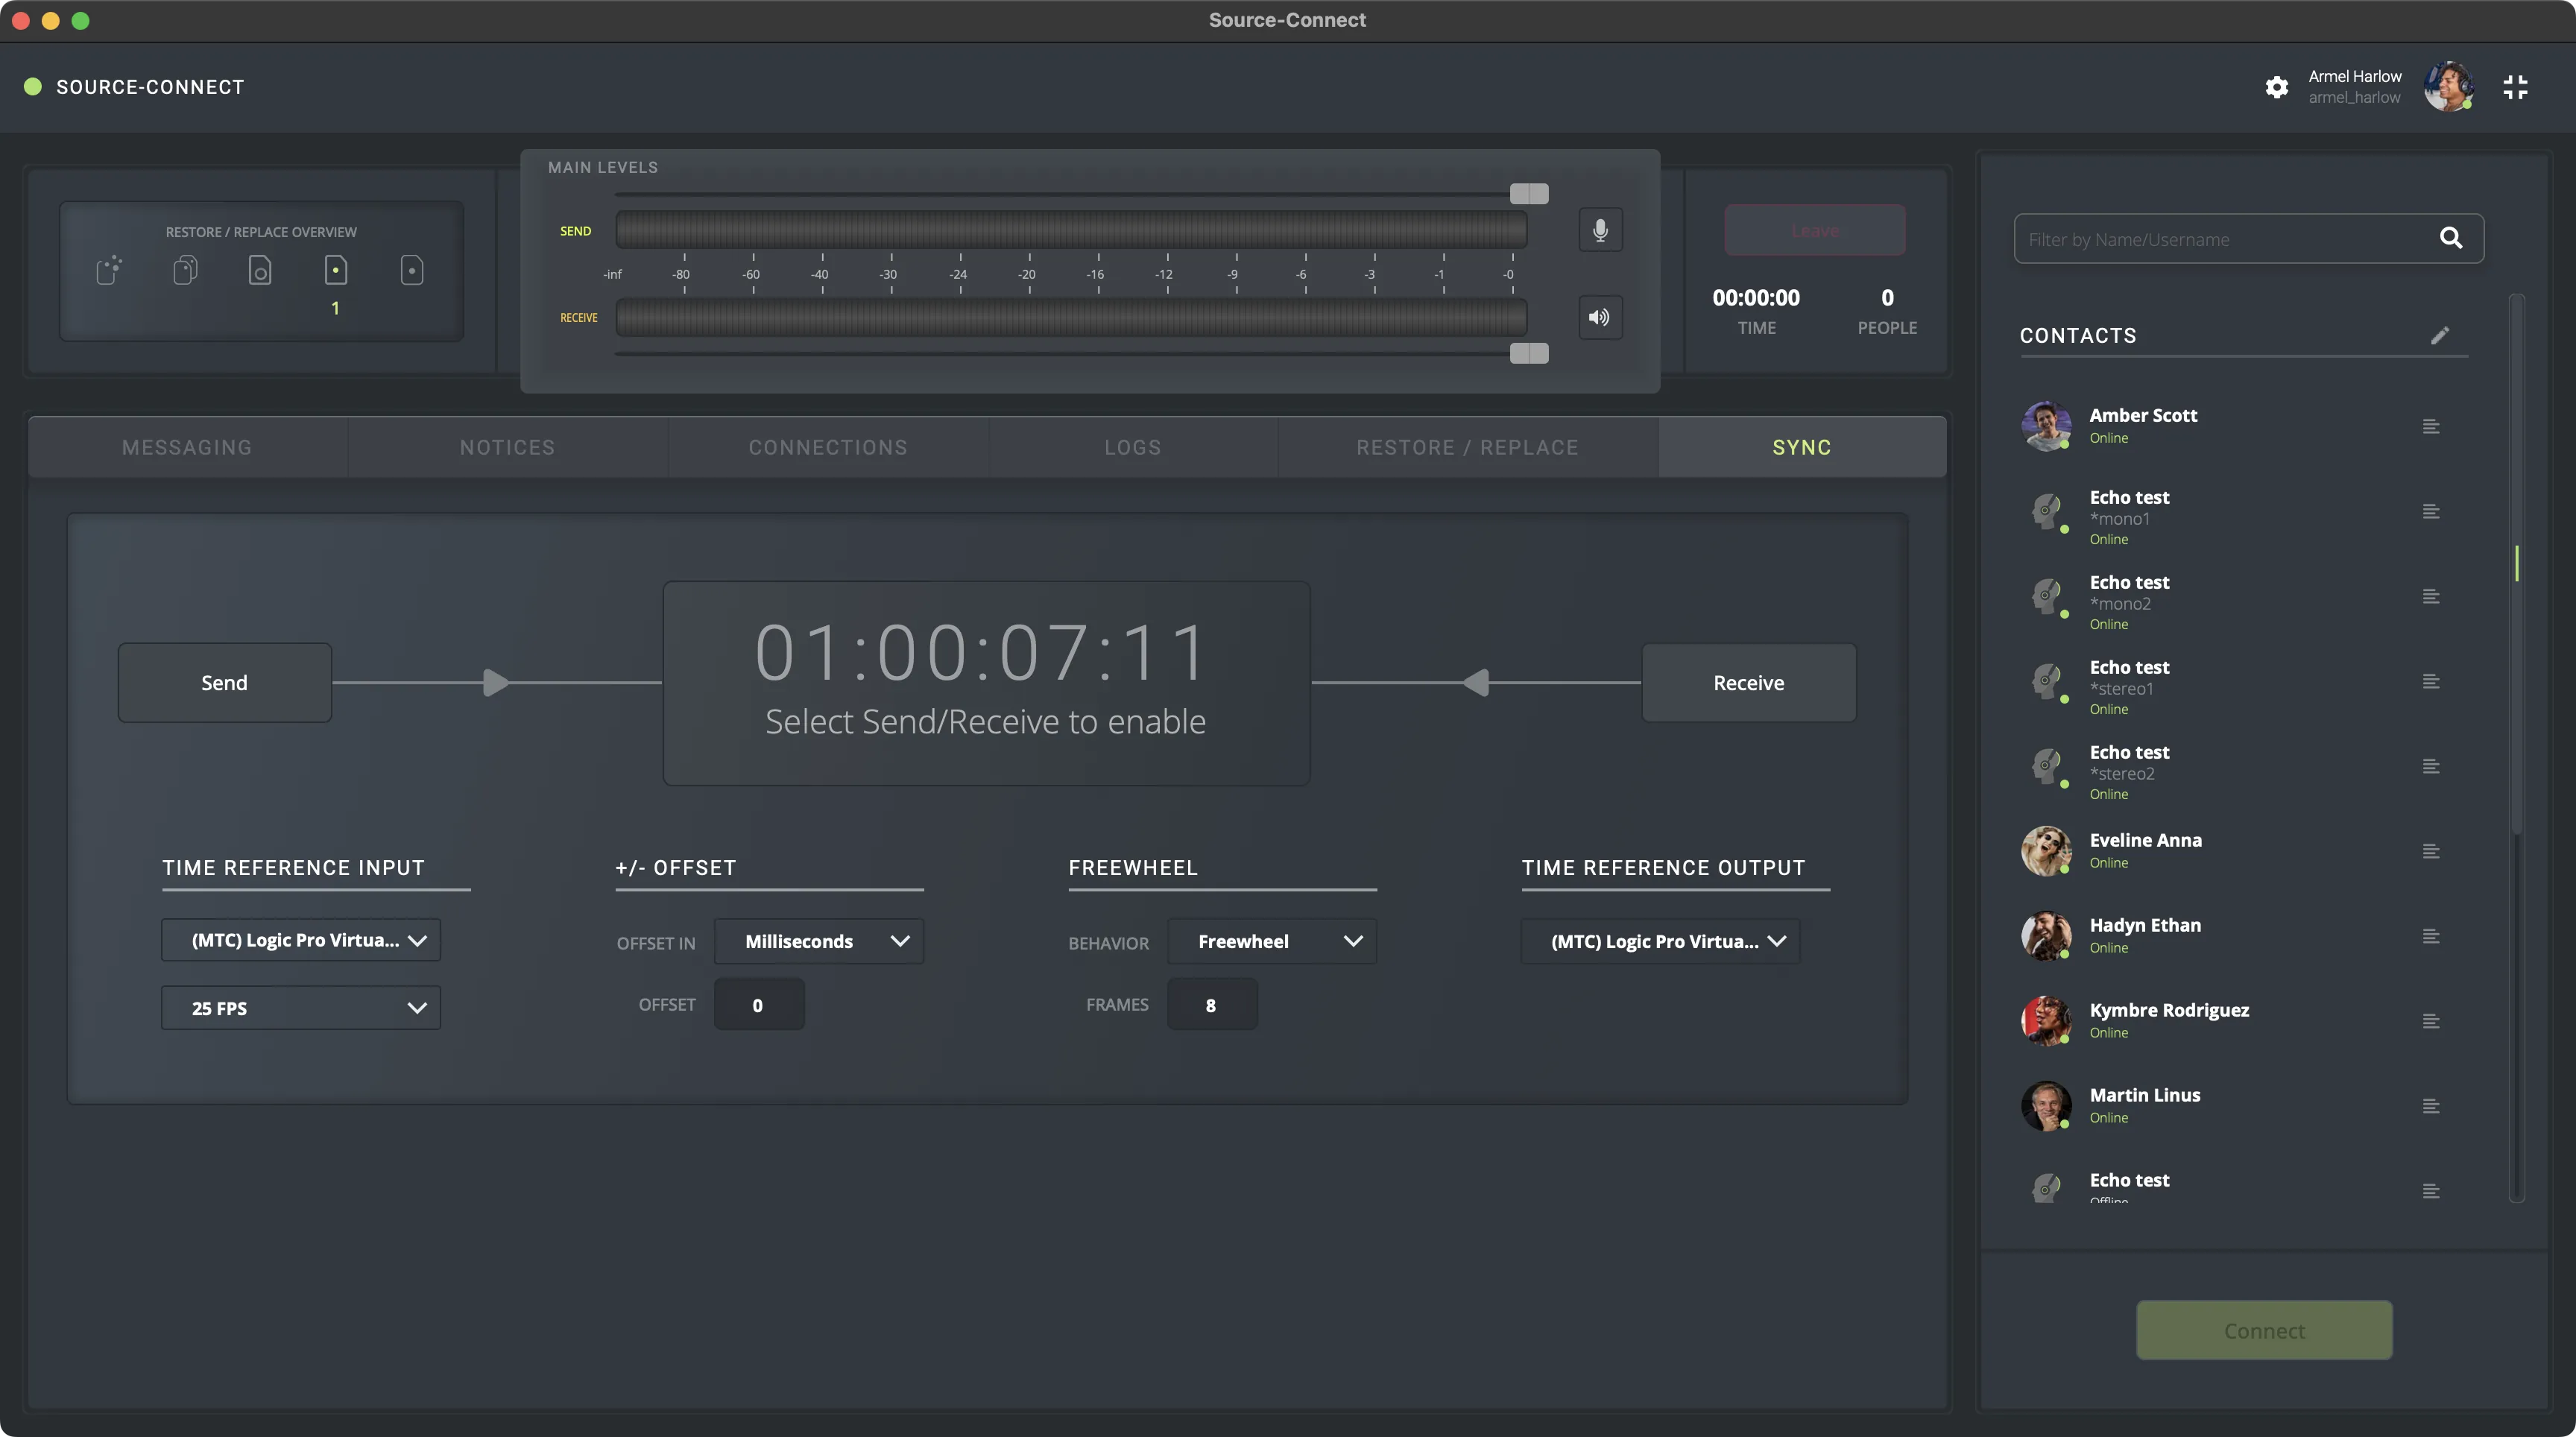Switch to the Connections tab
This screenshot has height=1437, width=2576.
point(828,447)
